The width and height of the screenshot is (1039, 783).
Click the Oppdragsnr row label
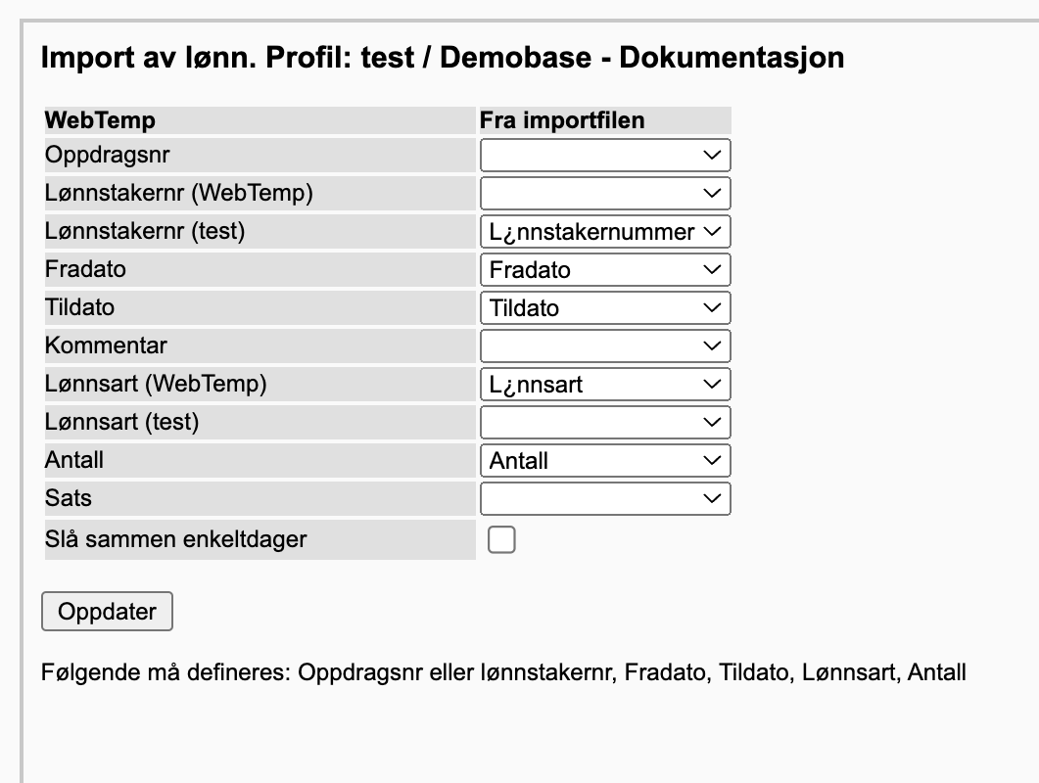(x=108, y=155)
